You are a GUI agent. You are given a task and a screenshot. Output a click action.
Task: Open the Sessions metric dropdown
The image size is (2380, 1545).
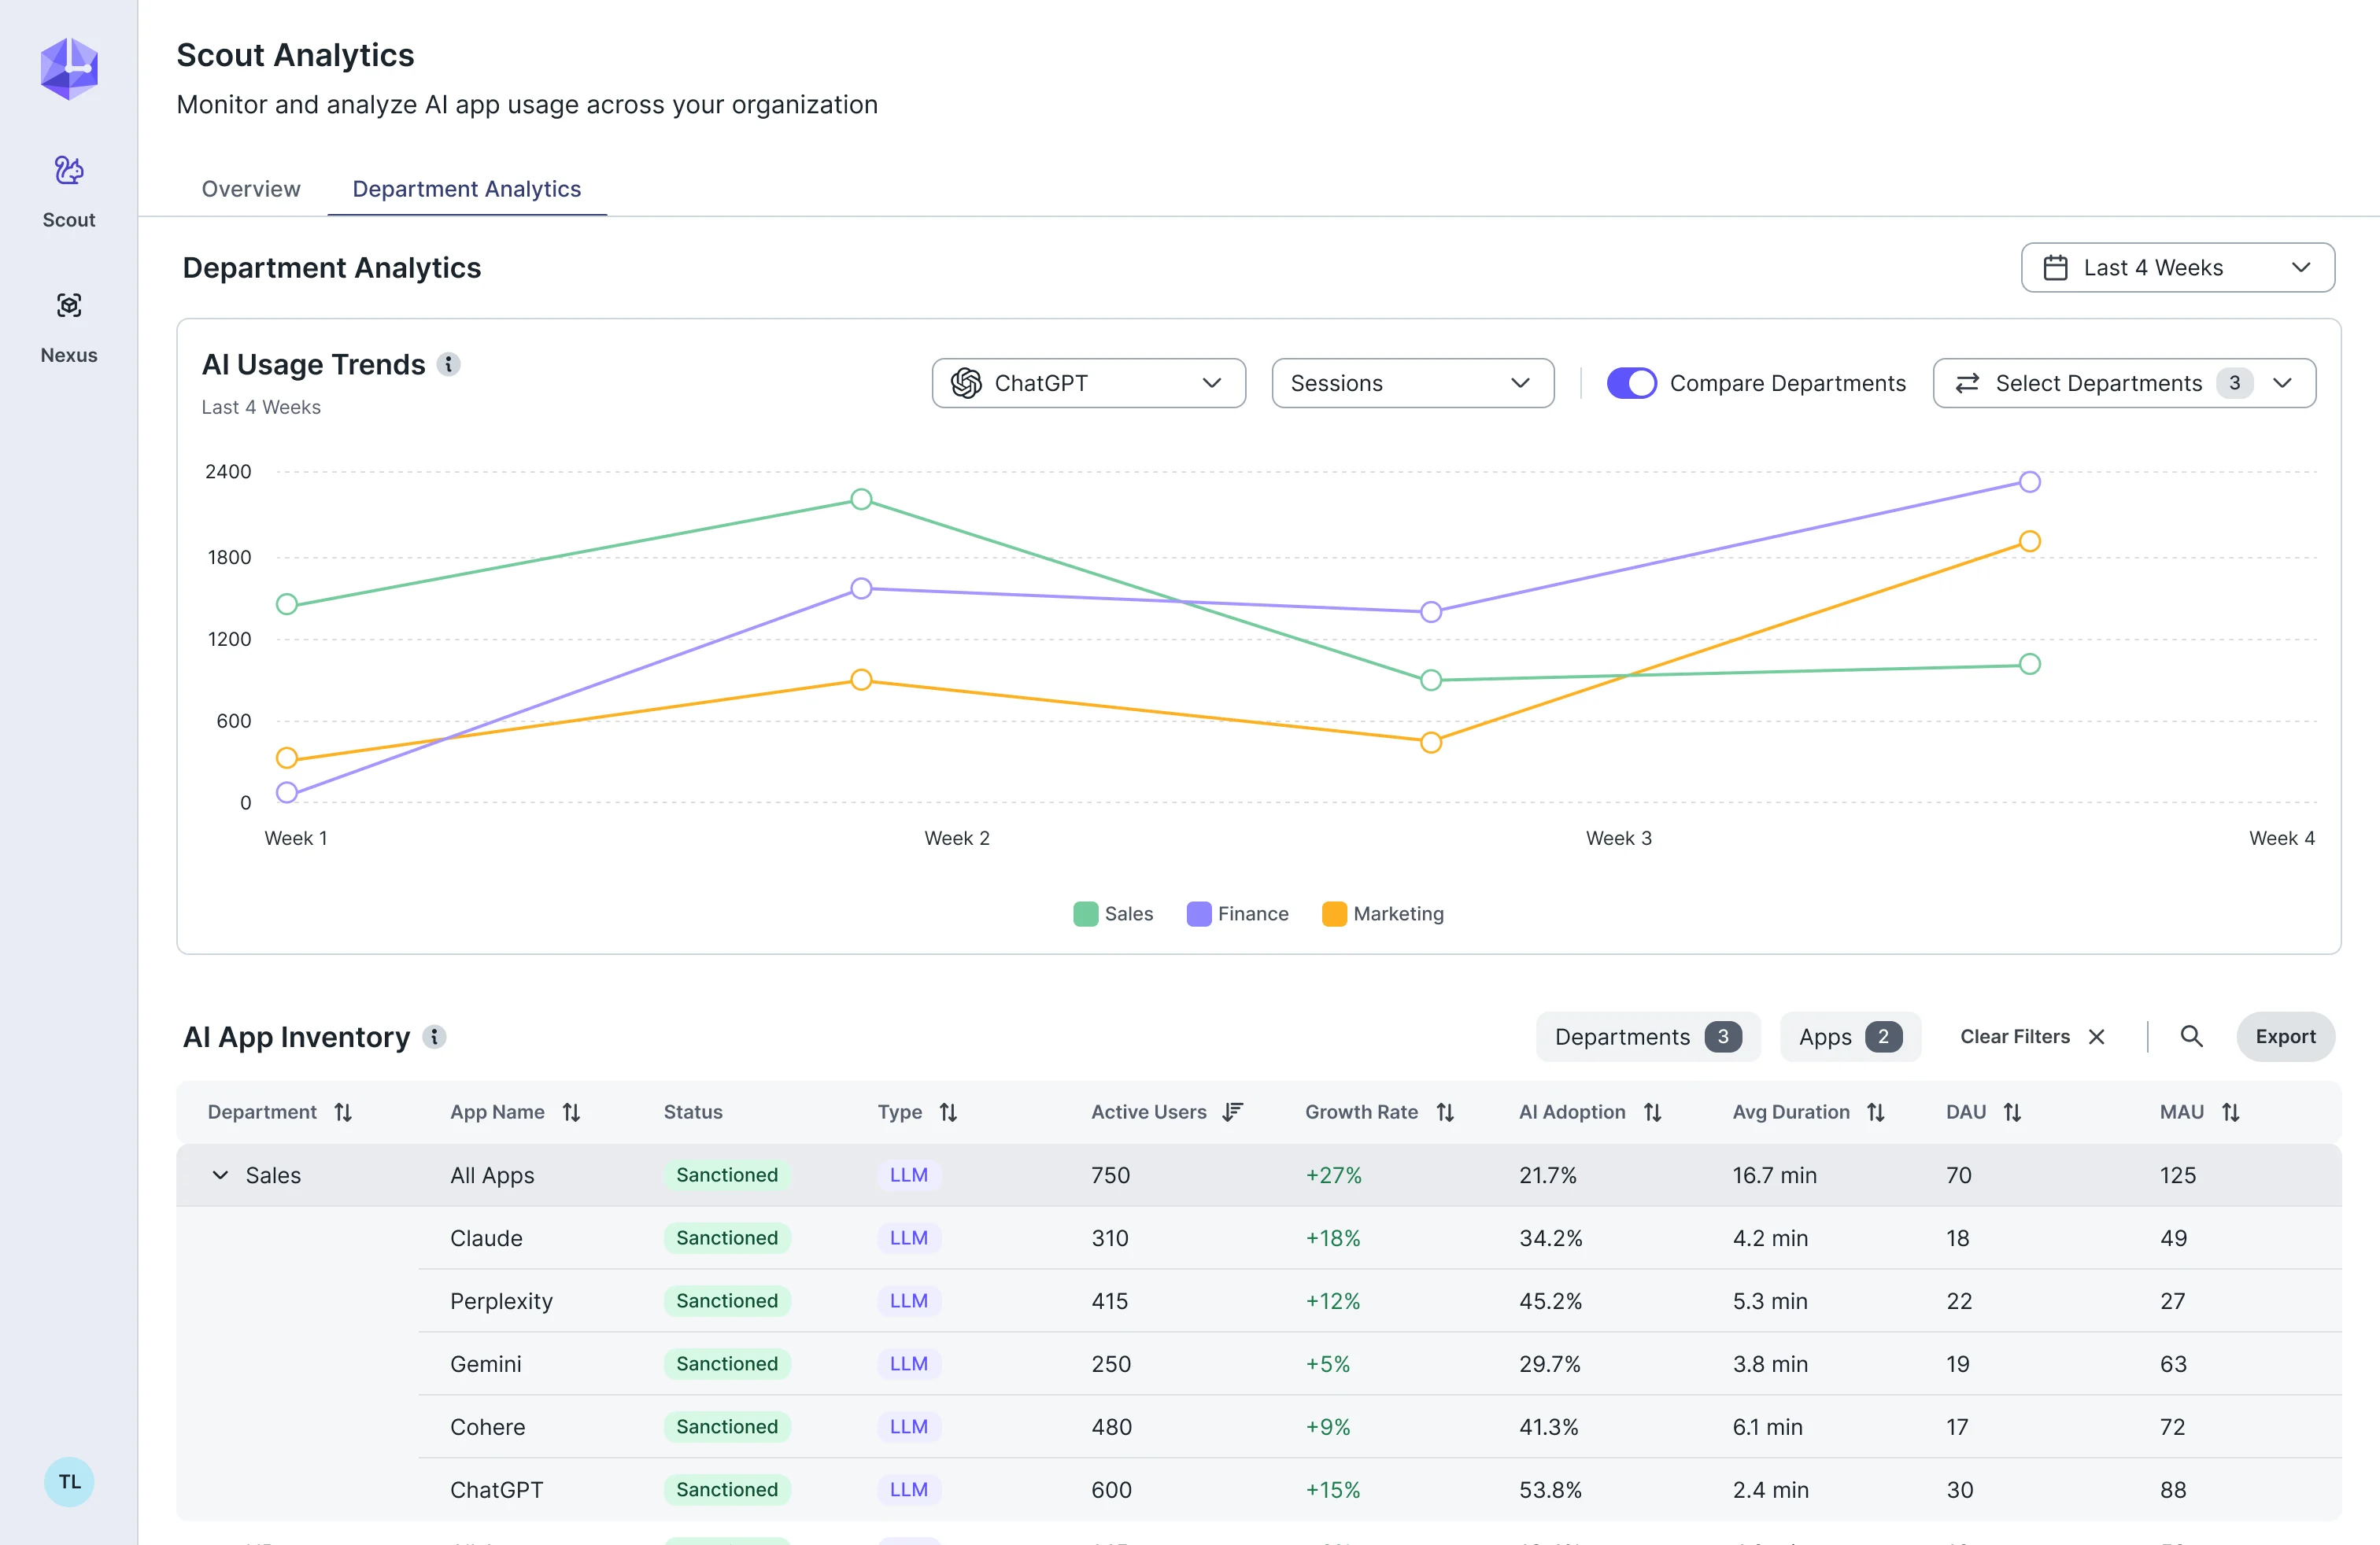tap(1412, 384)
